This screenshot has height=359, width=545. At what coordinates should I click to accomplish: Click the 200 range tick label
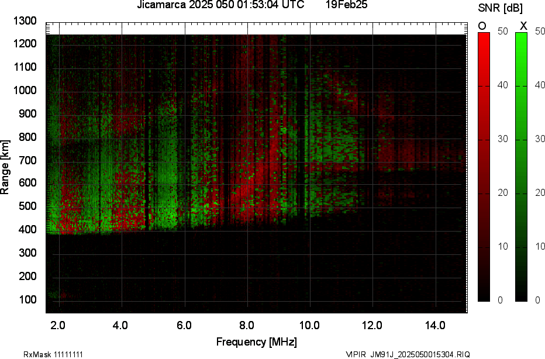pyautogui.click(x=28, y=276)
